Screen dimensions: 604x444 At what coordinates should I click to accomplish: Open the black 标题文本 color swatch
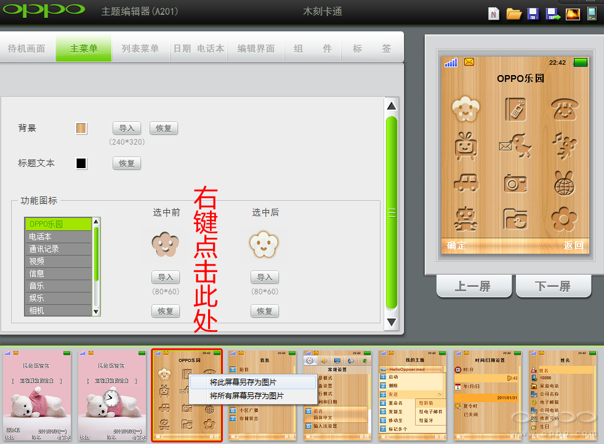pos(81,163)
